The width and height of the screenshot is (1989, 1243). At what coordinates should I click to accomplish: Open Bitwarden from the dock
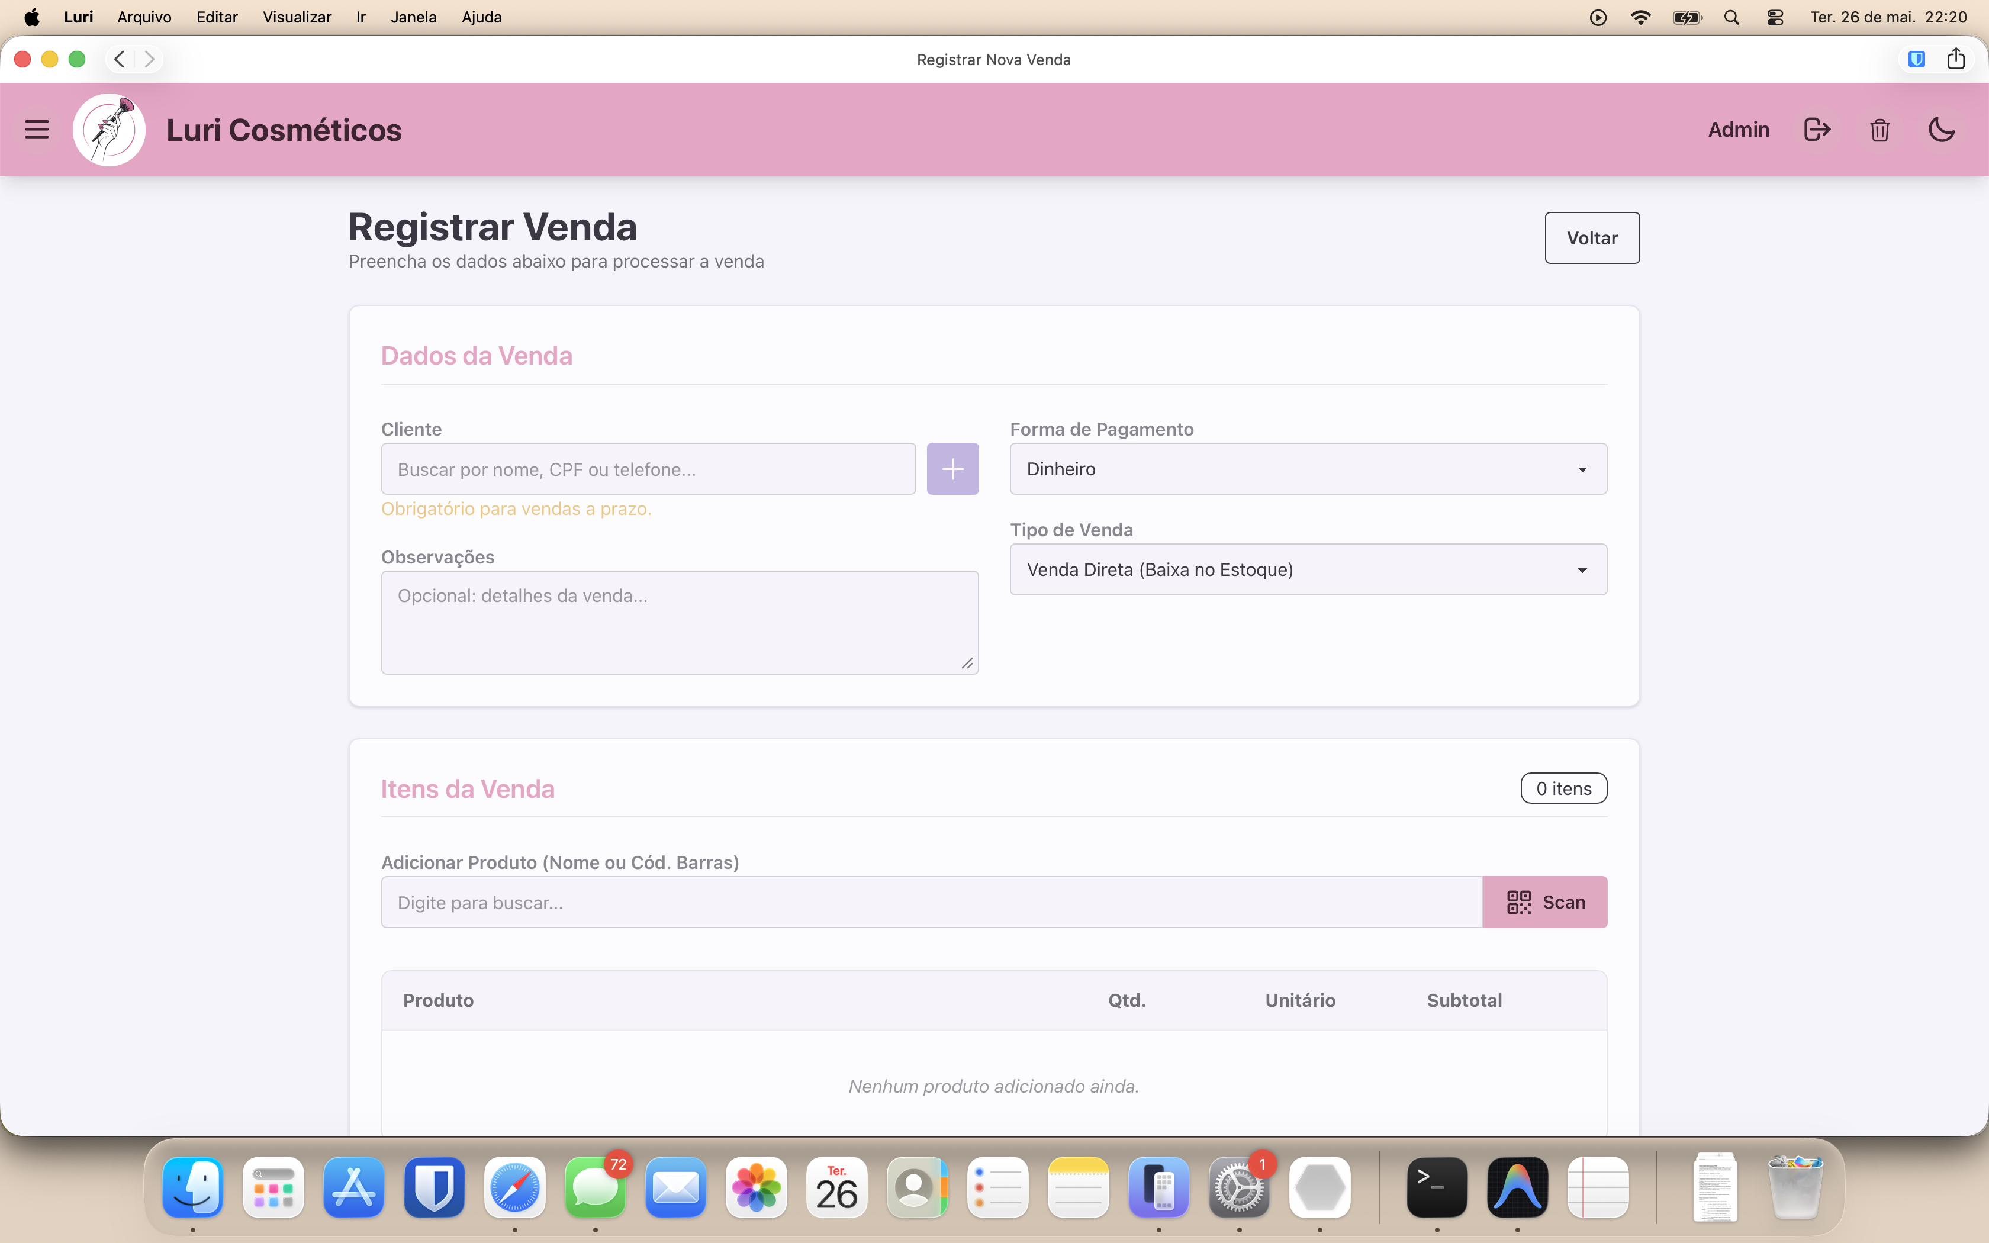434,1187
